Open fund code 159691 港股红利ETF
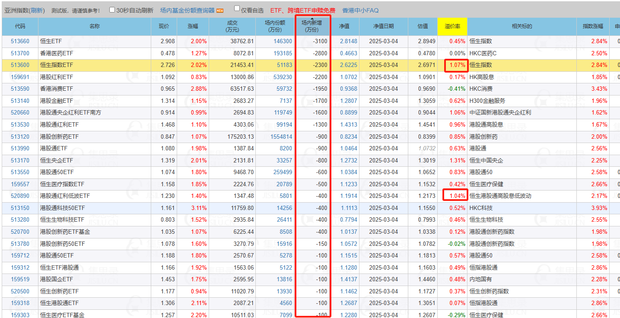This screenshot has height=318, width=620. tap(20, 77)
